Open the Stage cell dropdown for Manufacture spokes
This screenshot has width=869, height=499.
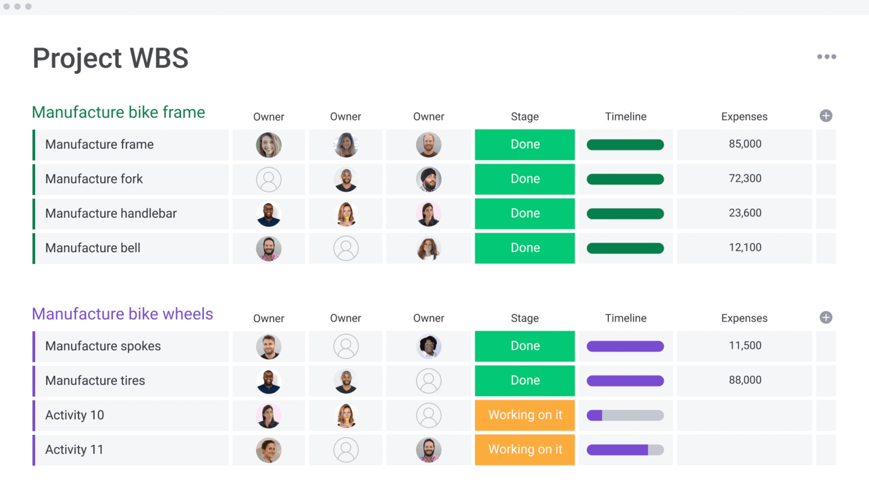[524, 346]
